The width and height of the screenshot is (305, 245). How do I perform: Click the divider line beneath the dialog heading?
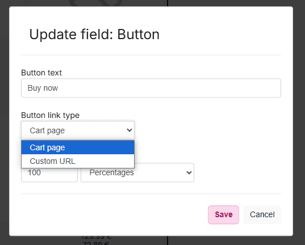pos(151,55)
